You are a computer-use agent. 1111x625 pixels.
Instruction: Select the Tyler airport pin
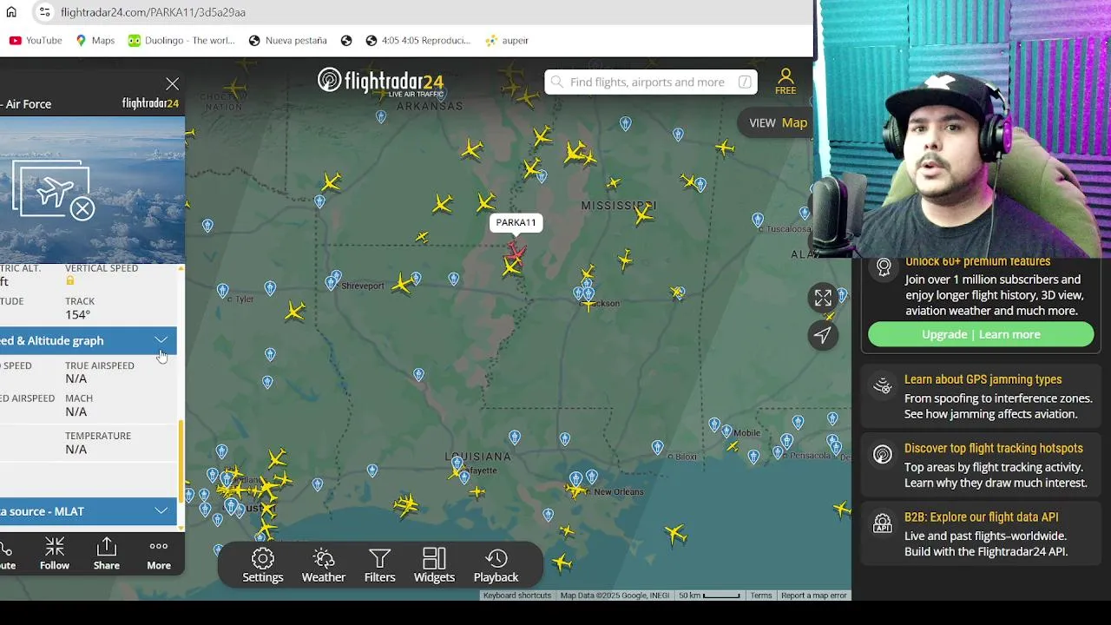pos(223,290)
